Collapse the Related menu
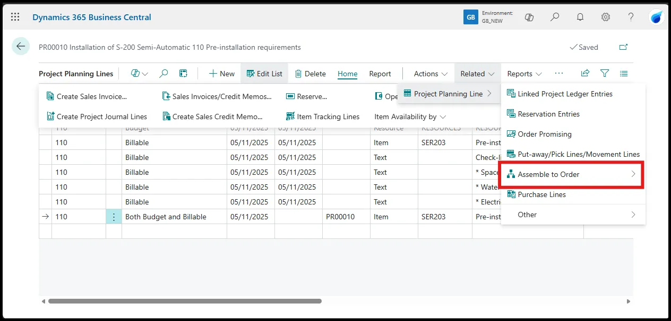This screenshot has width=671, height=321. [477, 74]
